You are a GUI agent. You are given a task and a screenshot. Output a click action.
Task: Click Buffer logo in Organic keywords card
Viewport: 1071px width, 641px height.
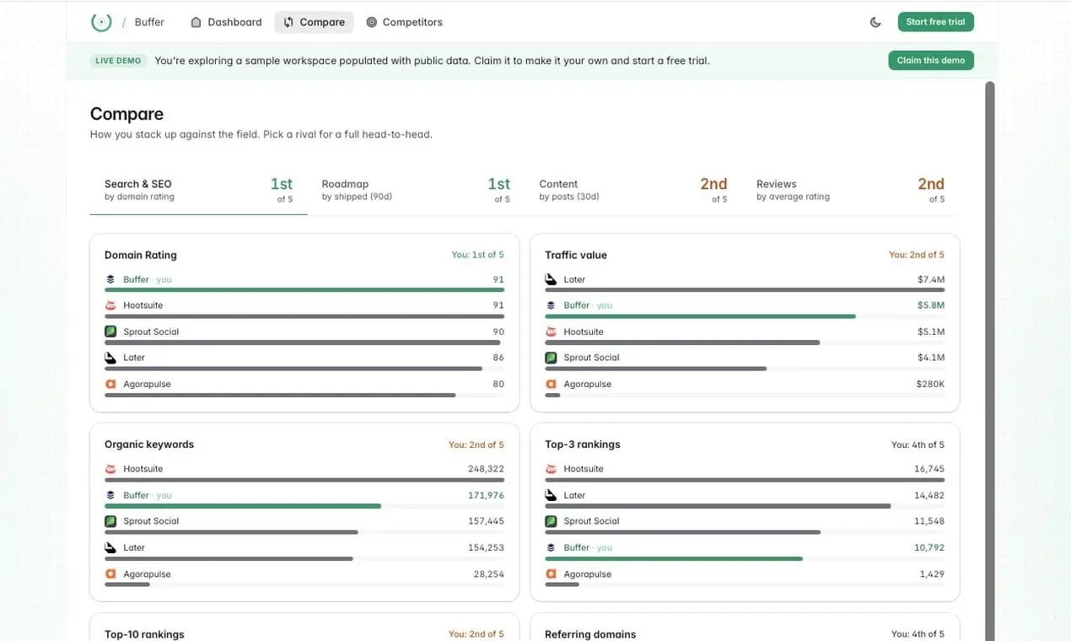pyautogui.click(x=110, y=495)
